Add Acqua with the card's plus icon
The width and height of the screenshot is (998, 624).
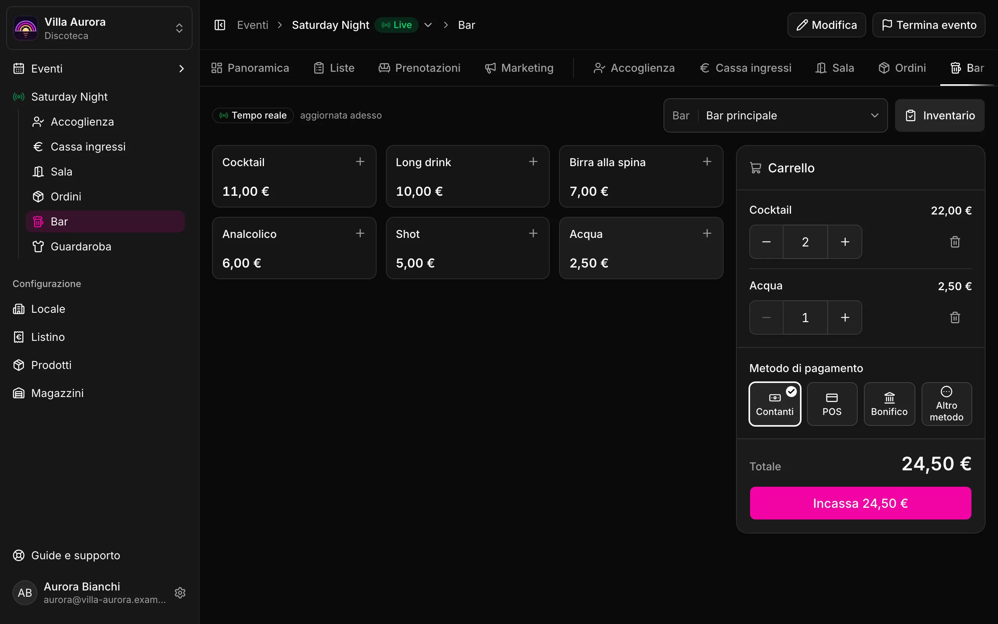pos(707,234)
